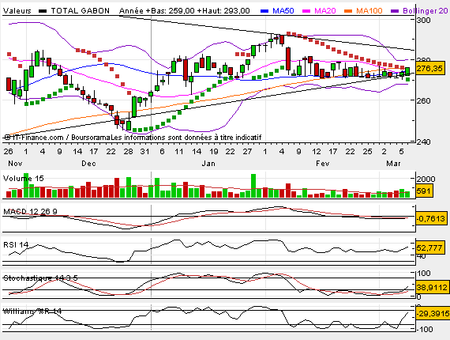This screenshot has width=450, height=340.
Task: Click the current price tag 276,35
Action: pos(431,69)
